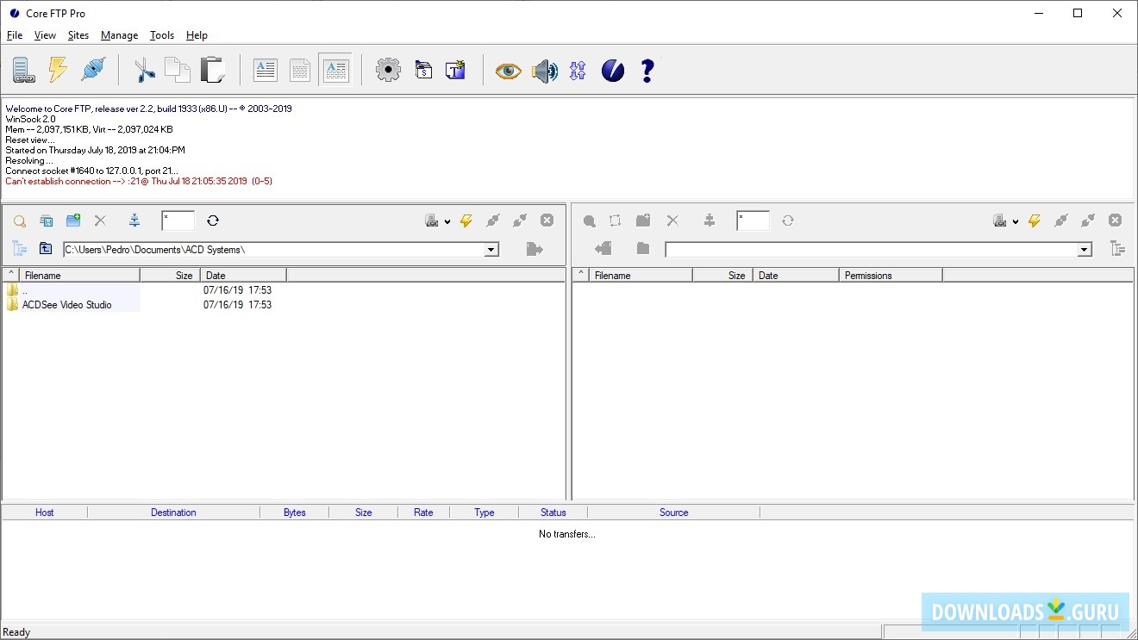Delete selected item using local pane X icon
Viewport: 1138px width, 640px height.
point(100,221)
